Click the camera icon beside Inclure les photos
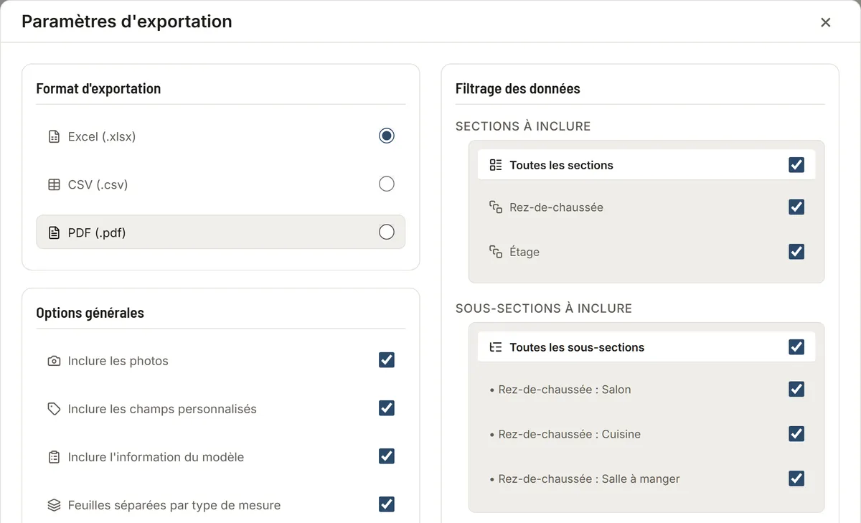 point(54,361)
